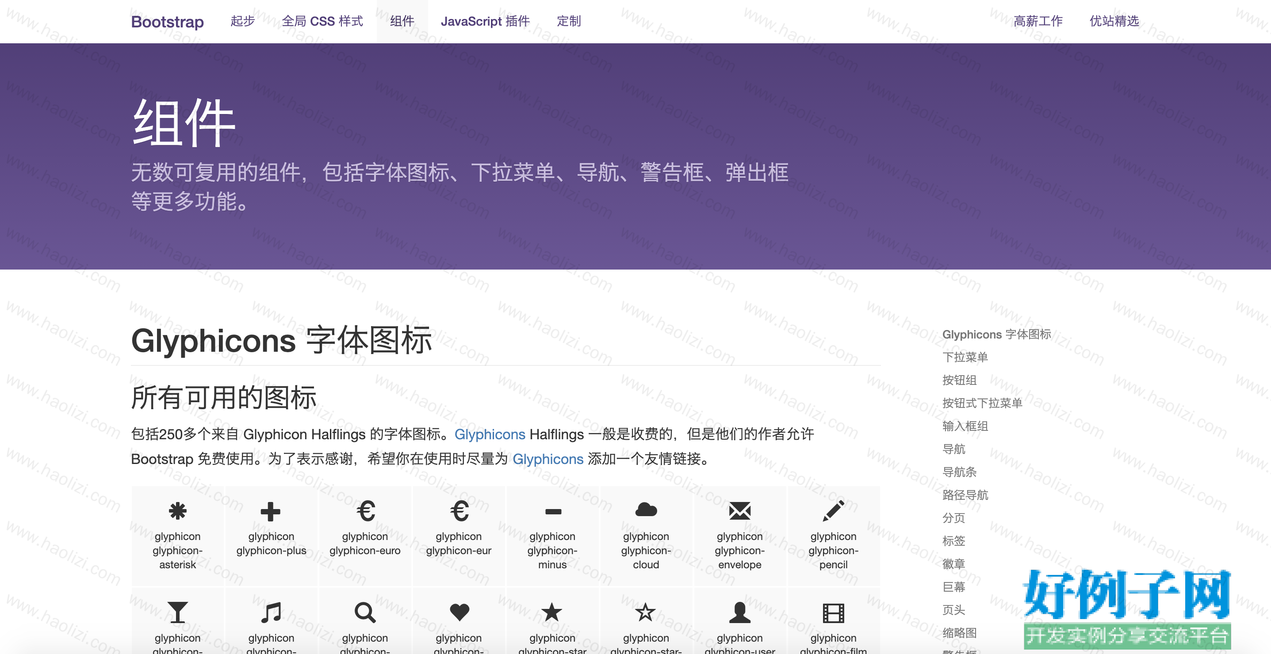This screenshot has width=1271, height=654.
Task: Click the cloud glyphicon
Action: pos(646,510)
